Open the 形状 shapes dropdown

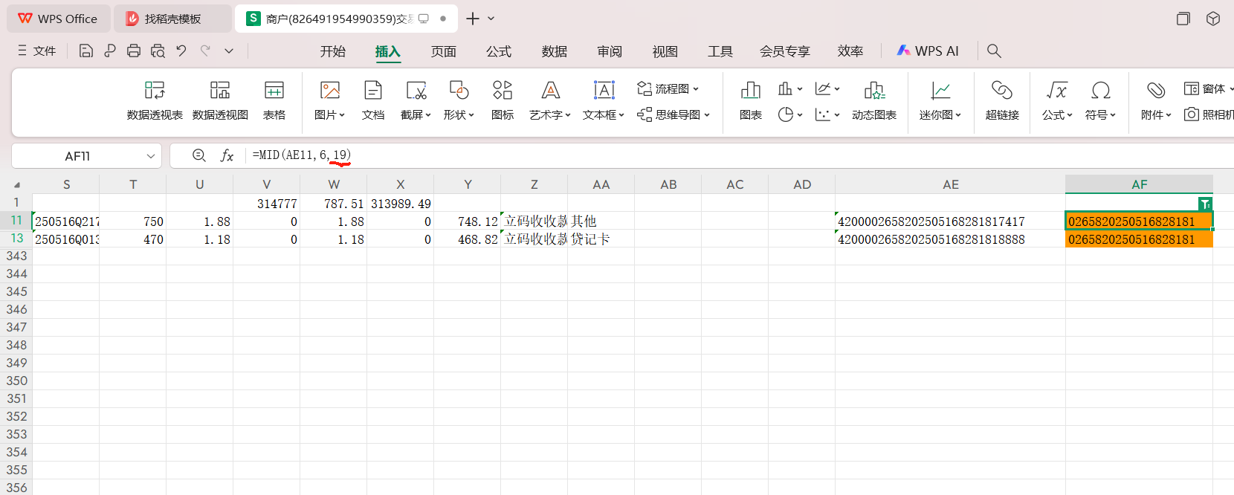[x=459, y=114]
